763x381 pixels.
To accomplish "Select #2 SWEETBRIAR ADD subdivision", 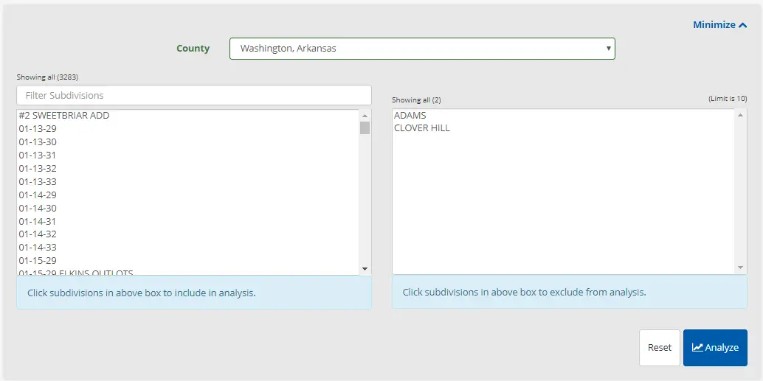I will [188, 116].
